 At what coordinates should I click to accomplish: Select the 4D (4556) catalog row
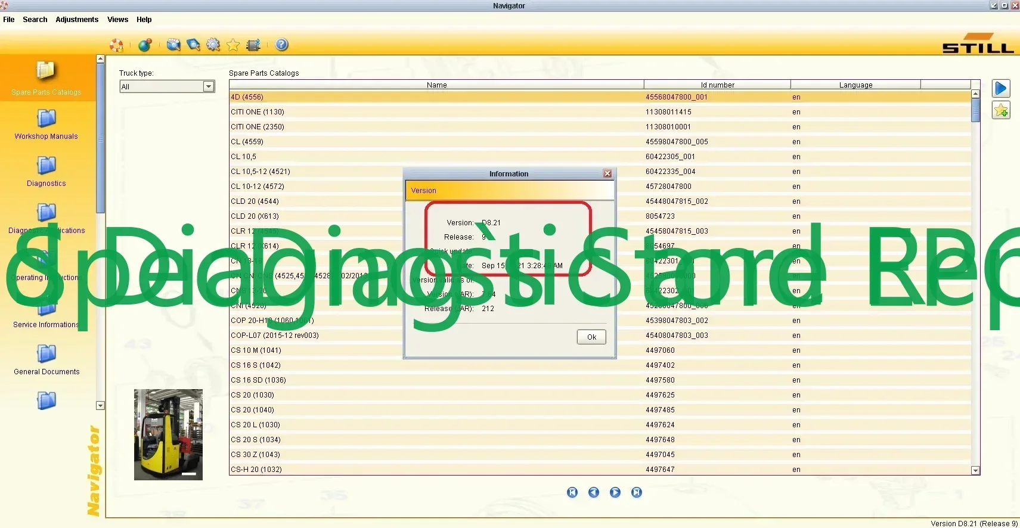click(600, 97)
